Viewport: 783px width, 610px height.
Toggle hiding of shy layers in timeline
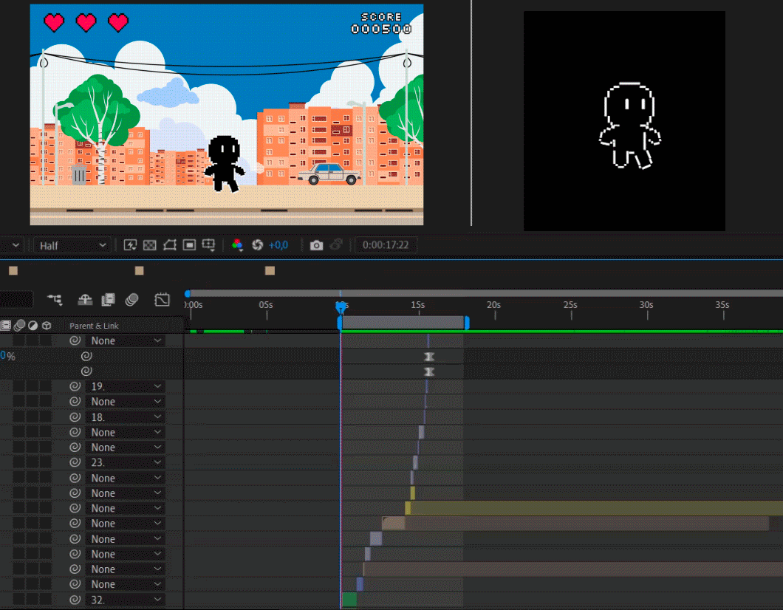pyautogui.click(x=85, y=299)
